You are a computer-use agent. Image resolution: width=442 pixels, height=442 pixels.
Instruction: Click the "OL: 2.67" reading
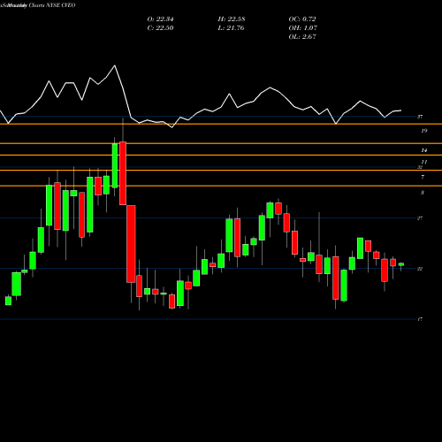(302, 37)
